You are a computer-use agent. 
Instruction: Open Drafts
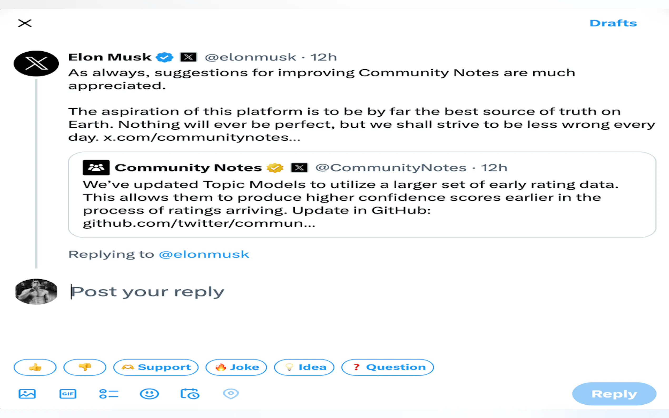(613, 23)
